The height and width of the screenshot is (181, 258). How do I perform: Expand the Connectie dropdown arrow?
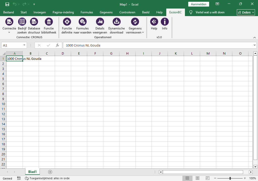pyautogui.click(x=9, y=32)
